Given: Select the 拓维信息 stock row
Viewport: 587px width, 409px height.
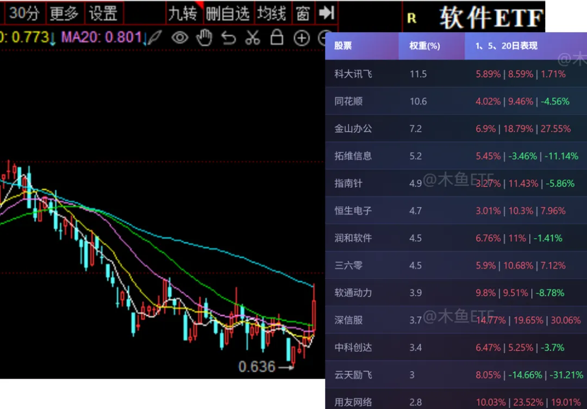Looking at the screenshot, I should tap(456, 156).
